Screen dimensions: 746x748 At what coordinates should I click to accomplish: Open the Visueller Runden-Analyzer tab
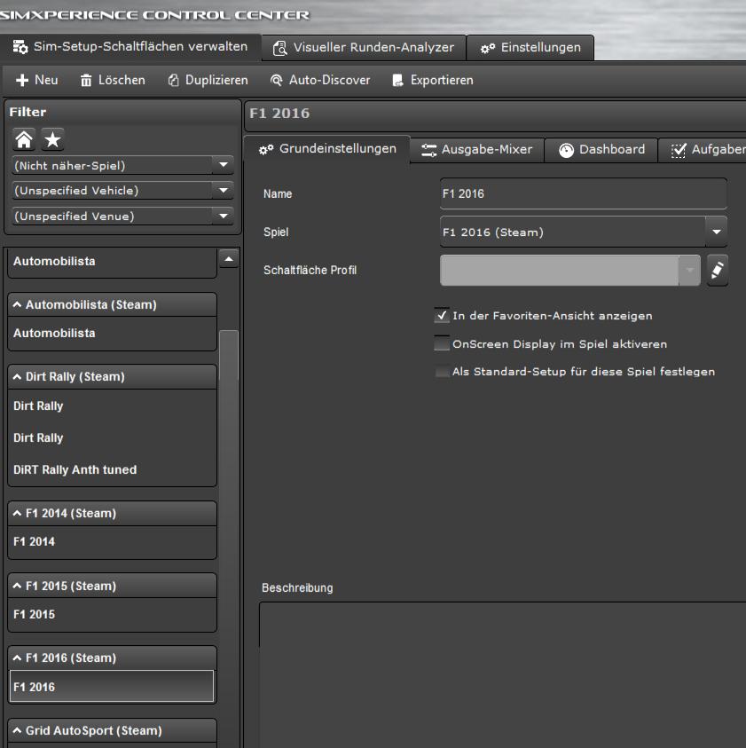tap(364, 48)
